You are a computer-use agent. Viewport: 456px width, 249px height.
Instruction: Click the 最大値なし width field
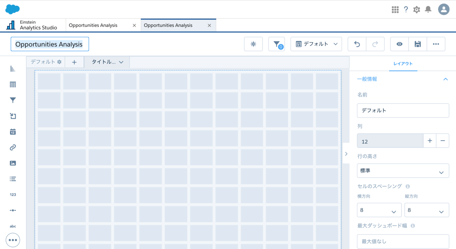click(403, 241)
